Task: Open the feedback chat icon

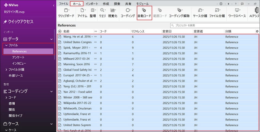Action: tap(242, 4)
